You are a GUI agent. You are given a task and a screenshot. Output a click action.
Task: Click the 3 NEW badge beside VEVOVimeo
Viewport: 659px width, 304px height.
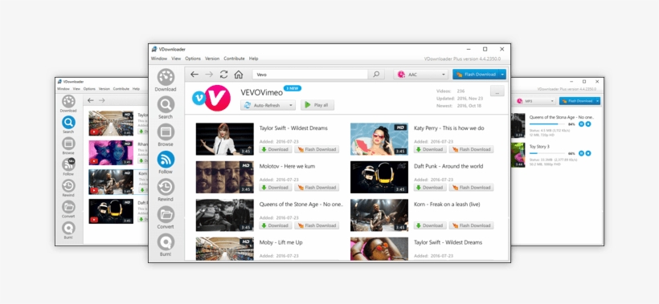(x=293, y=88)
